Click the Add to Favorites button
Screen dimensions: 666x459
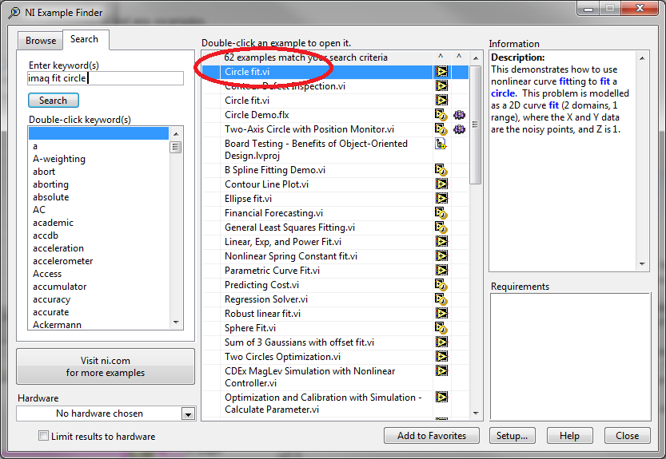[432, 436]
